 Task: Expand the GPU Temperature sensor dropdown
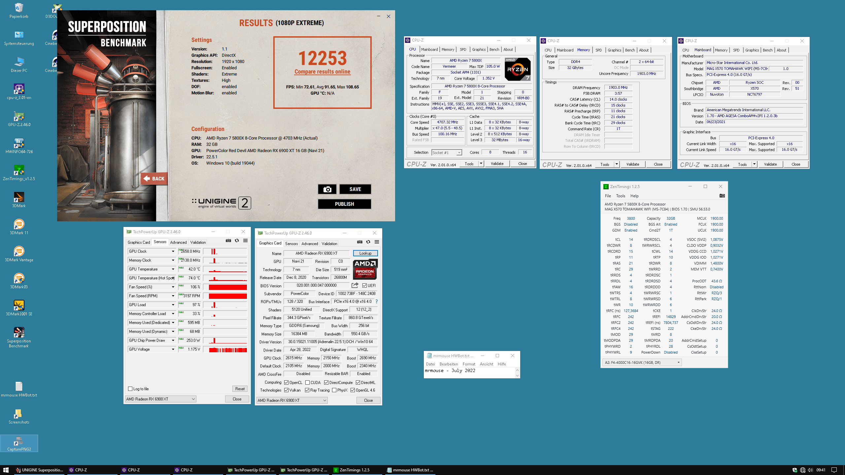click(173, 269)
